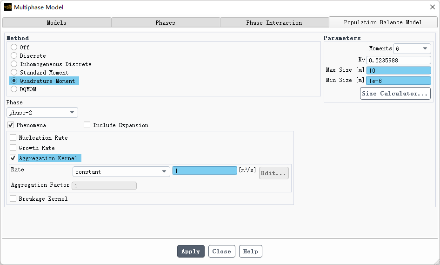This screenshot has width=440, height=265.
Task: Close the Multiphase Model dialog window
Action: pyautogui.click(x=432, y=7)
